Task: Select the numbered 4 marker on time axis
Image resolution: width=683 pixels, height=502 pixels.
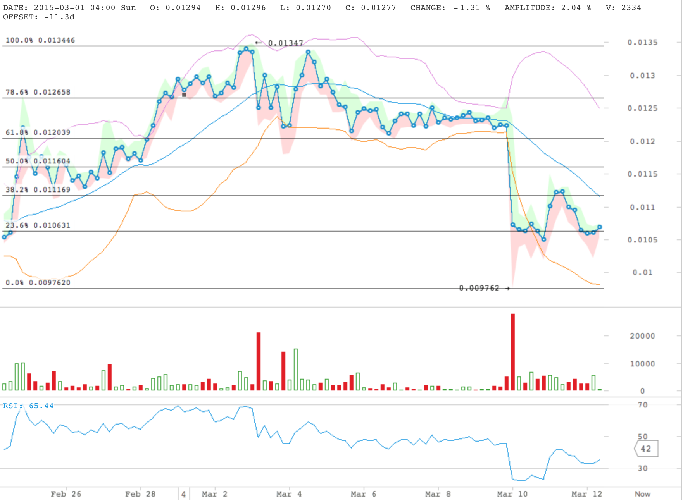Action: coord(184,494)
